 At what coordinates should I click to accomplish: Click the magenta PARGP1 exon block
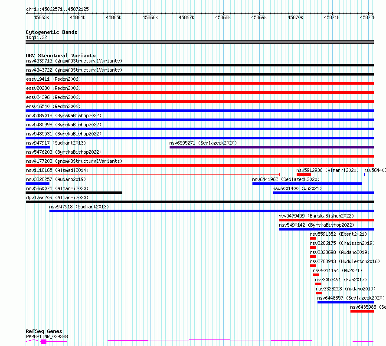[44, 342]
